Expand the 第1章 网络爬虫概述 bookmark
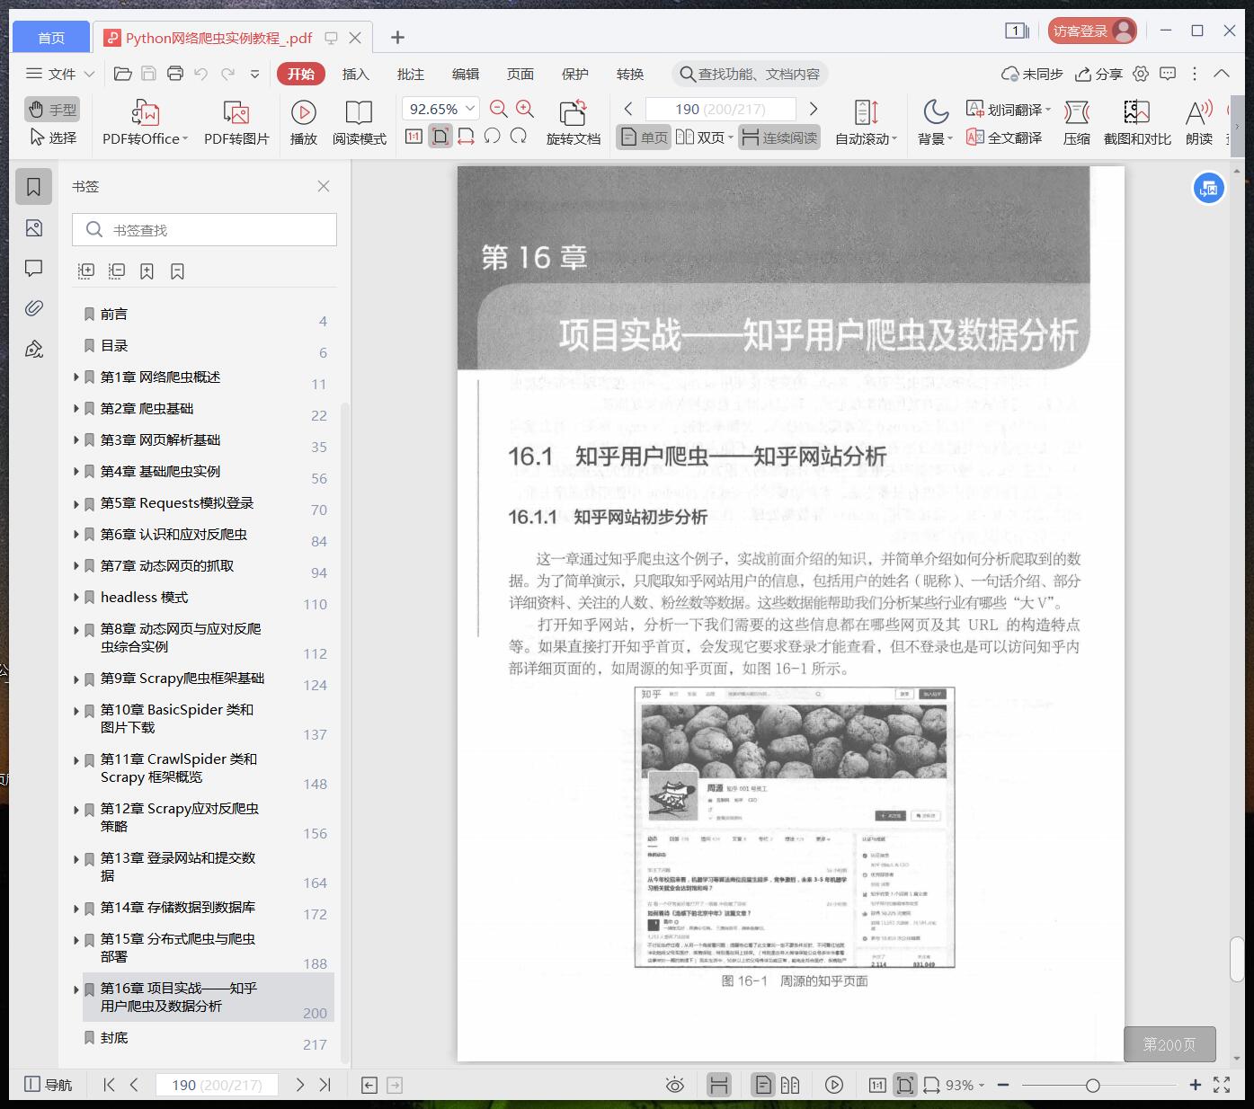Viewport: 1254px width, 1109px height. click(x=76, y=377)
